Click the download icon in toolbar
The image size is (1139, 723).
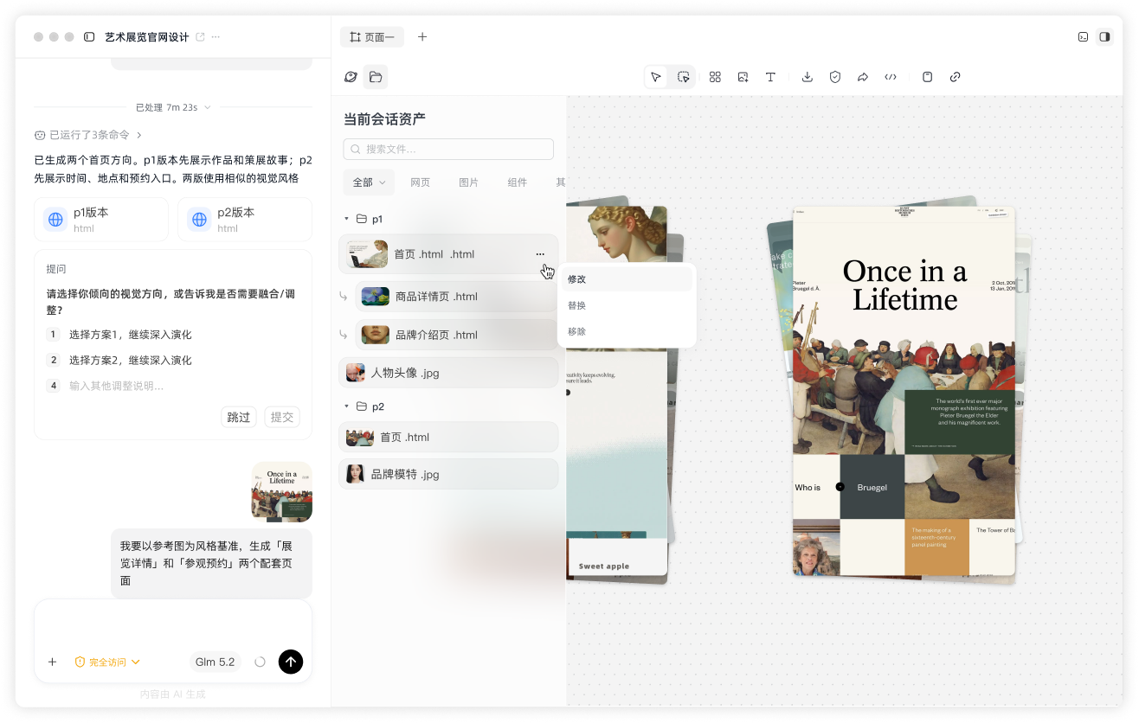click(808, 77)
